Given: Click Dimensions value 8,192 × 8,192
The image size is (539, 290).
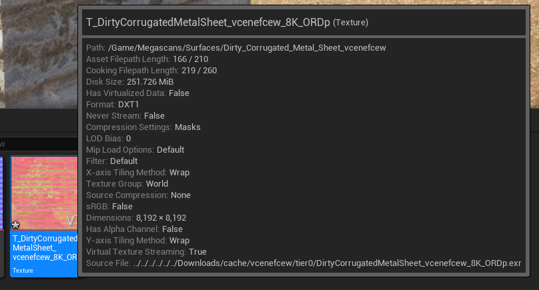Looking at the screenshot, I should [161, 218].
